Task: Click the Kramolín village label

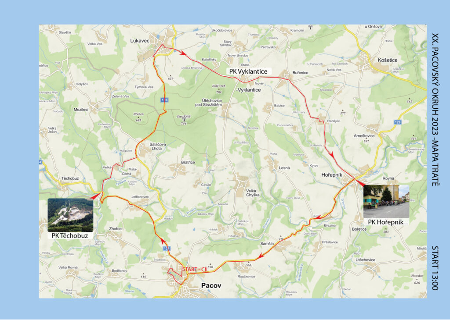Action: [297, 30]
